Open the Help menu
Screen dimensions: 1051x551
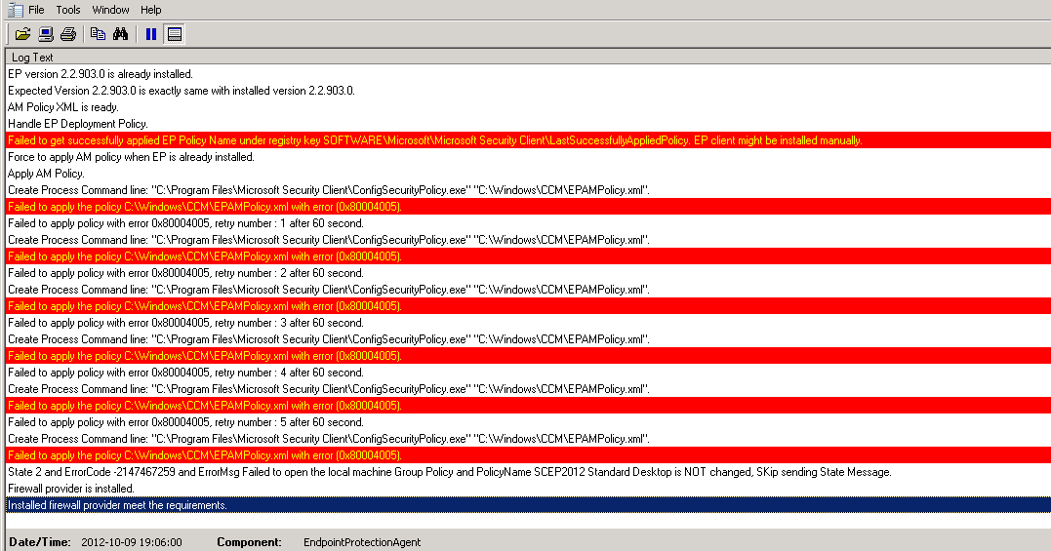pyautogui.click(x=151, y=10)
